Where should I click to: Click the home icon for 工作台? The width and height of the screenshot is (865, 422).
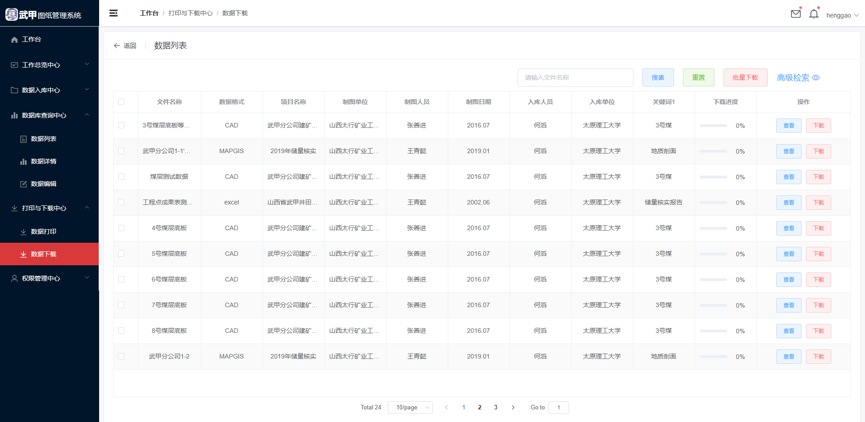tap(14, 40)
